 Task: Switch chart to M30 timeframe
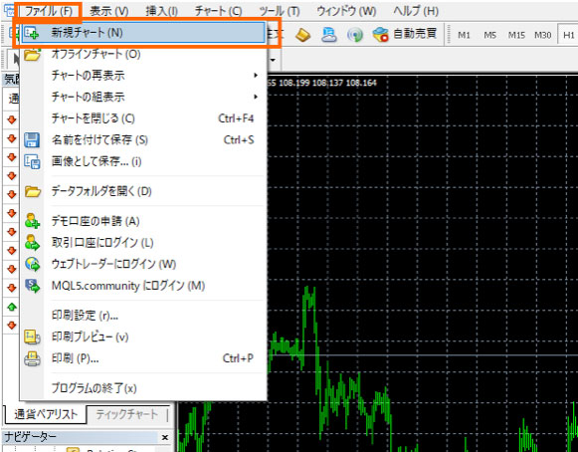click(x=542, y=35)
